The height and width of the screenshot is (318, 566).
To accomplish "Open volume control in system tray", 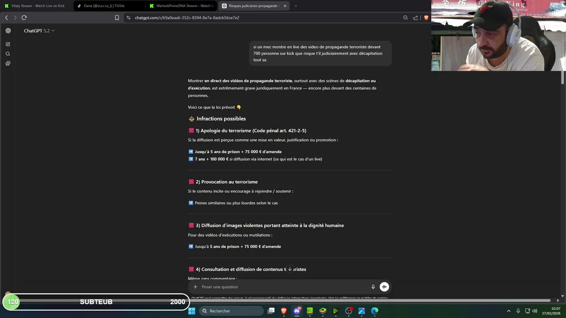I will (x=535, y=311).
